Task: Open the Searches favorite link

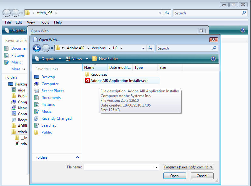Action: coord(49,125)
